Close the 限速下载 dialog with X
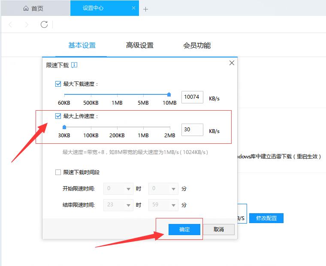The height and width of the screenshot is (266, 326). coord(232,63)
